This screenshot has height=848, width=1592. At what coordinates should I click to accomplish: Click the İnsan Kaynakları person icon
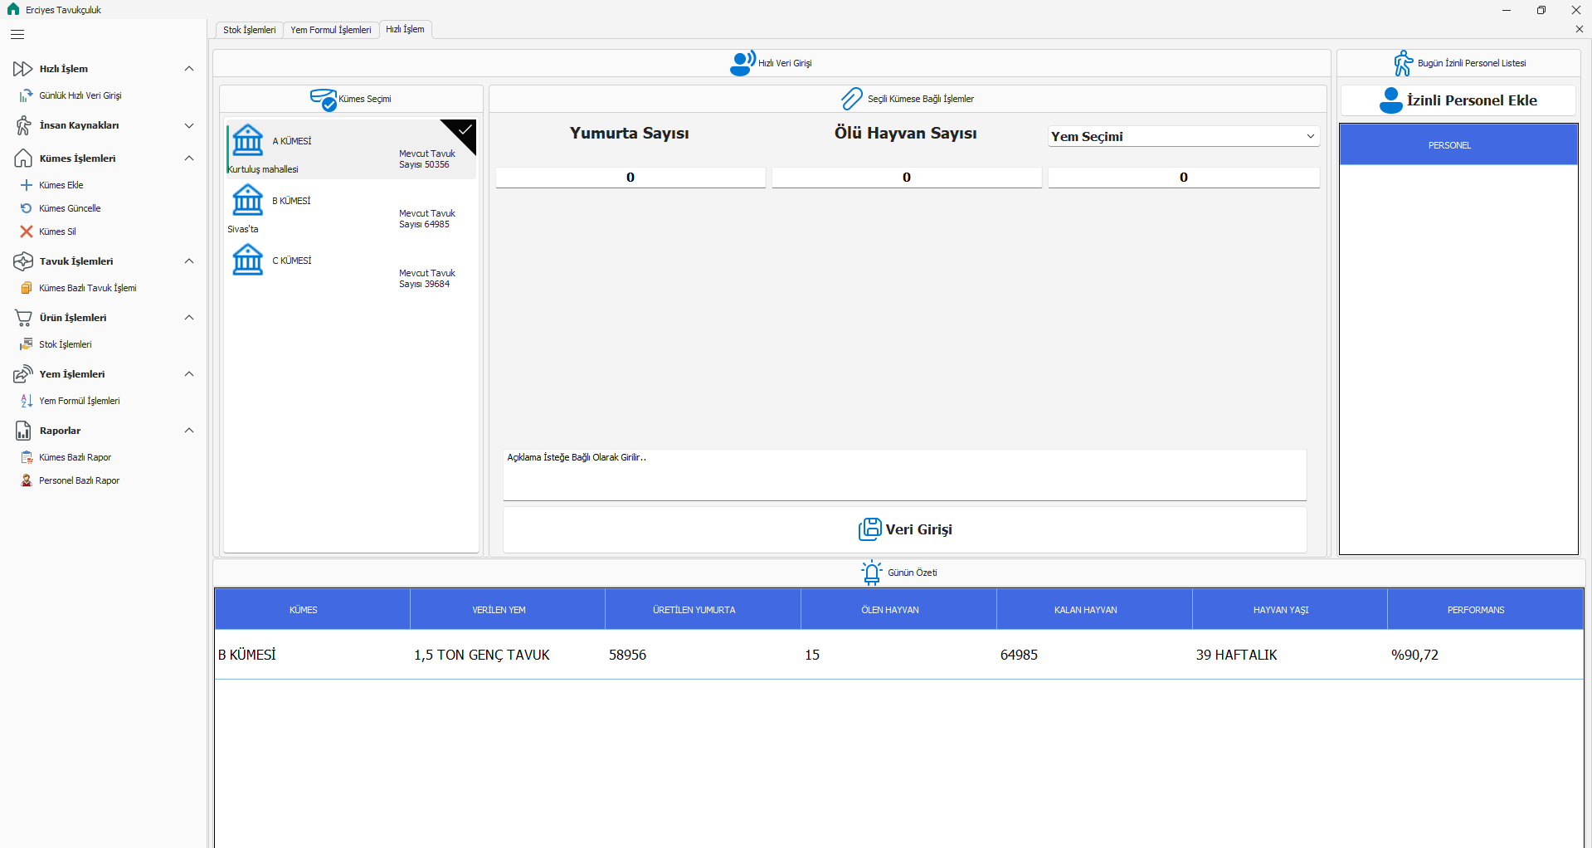[23, 125]
